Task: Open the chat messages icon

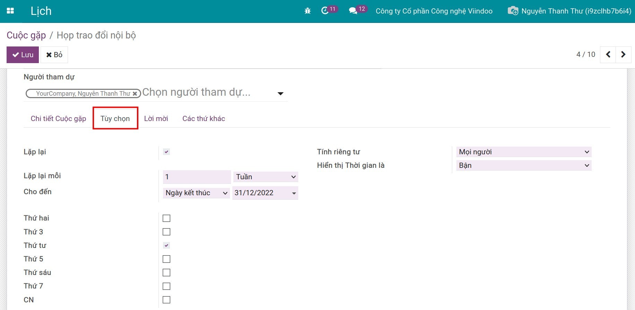Action: [353, 11]
